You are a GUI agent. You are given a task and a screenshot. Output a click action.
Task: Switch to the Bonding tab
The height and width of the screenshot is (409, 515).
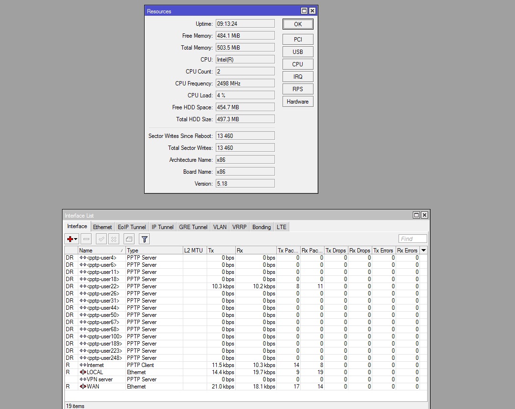[261, 227]
